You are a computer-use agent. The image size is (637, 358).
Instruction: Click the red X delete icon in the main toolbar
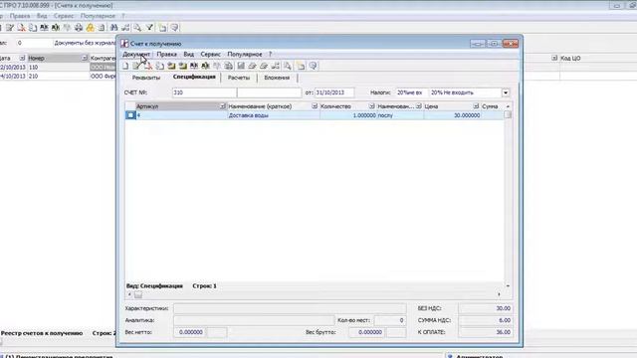21,28
